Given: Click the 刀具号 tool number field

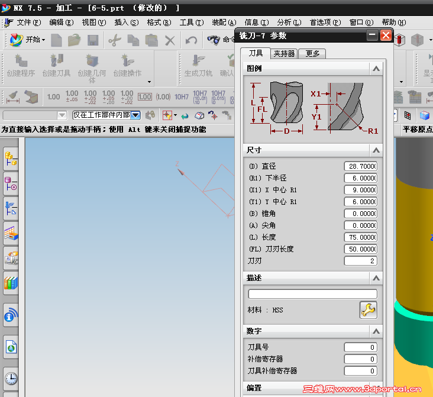Looking at the screenshot, I should point(361,347).
